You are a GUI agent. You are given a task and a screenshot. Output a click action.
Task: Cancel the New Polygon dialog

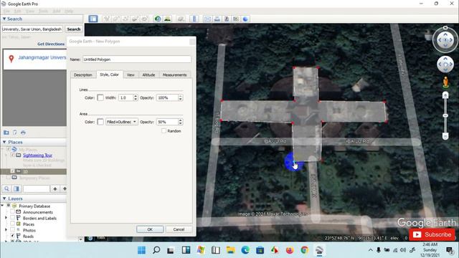(x=179, y=229)
